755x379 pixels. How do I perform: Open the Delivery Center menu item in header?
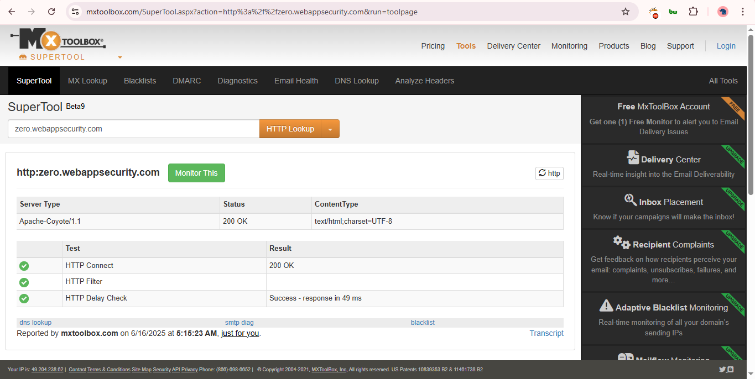click(514, 46)
